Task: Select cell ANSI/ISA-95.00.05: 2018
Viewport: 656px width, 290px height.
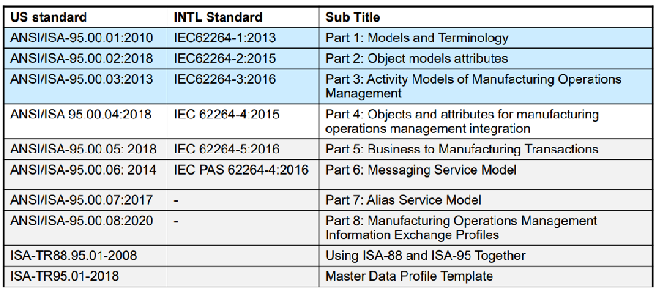Action: pyautogui.click(x=85, y=149)
